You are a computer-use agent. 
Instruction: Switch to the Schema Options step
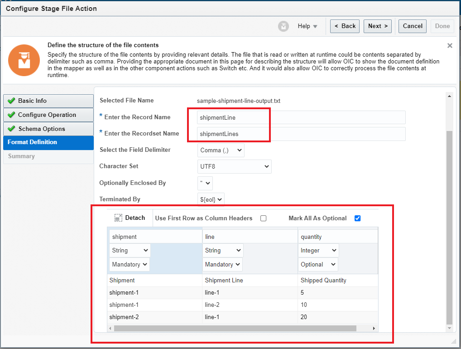pos(48,129)
